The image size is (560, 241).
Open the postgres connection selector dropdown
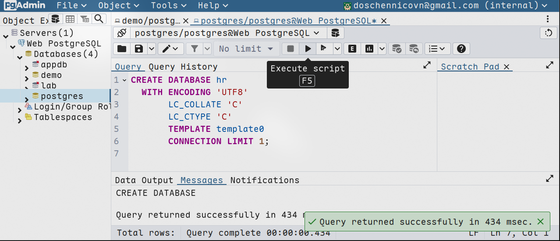pyautogui.click(x=227, y=33)
